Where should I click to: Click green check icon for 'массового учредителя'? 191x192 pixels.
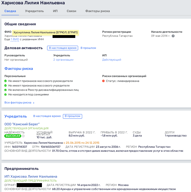pyautogui.click(x=5, y=85)
